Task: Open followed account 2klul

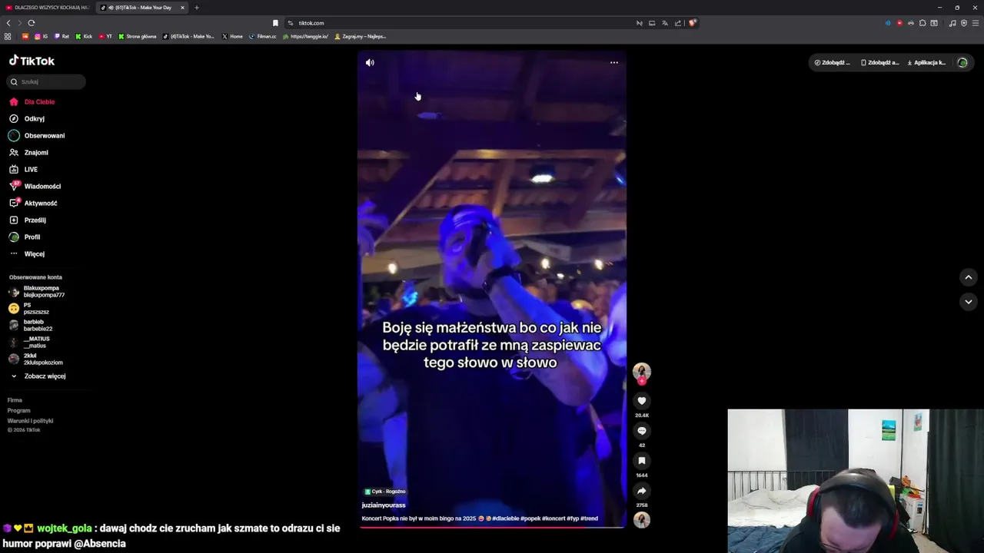Action: (x=36, y=359)
